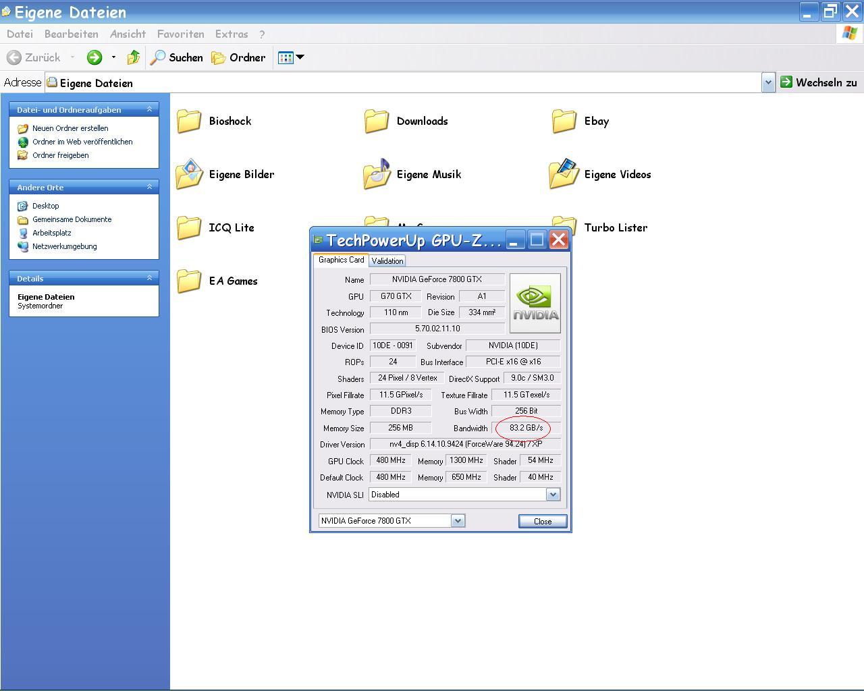Open the Adresse bar dropdown
This screenshot has height=691, width=864.
[768, 83]
